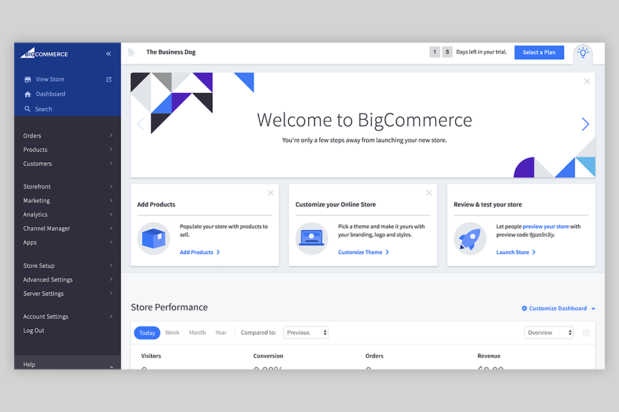The width and height of the screenshot is (619, 412).
Task: Click the Store Performance heading
Action: 170,308
